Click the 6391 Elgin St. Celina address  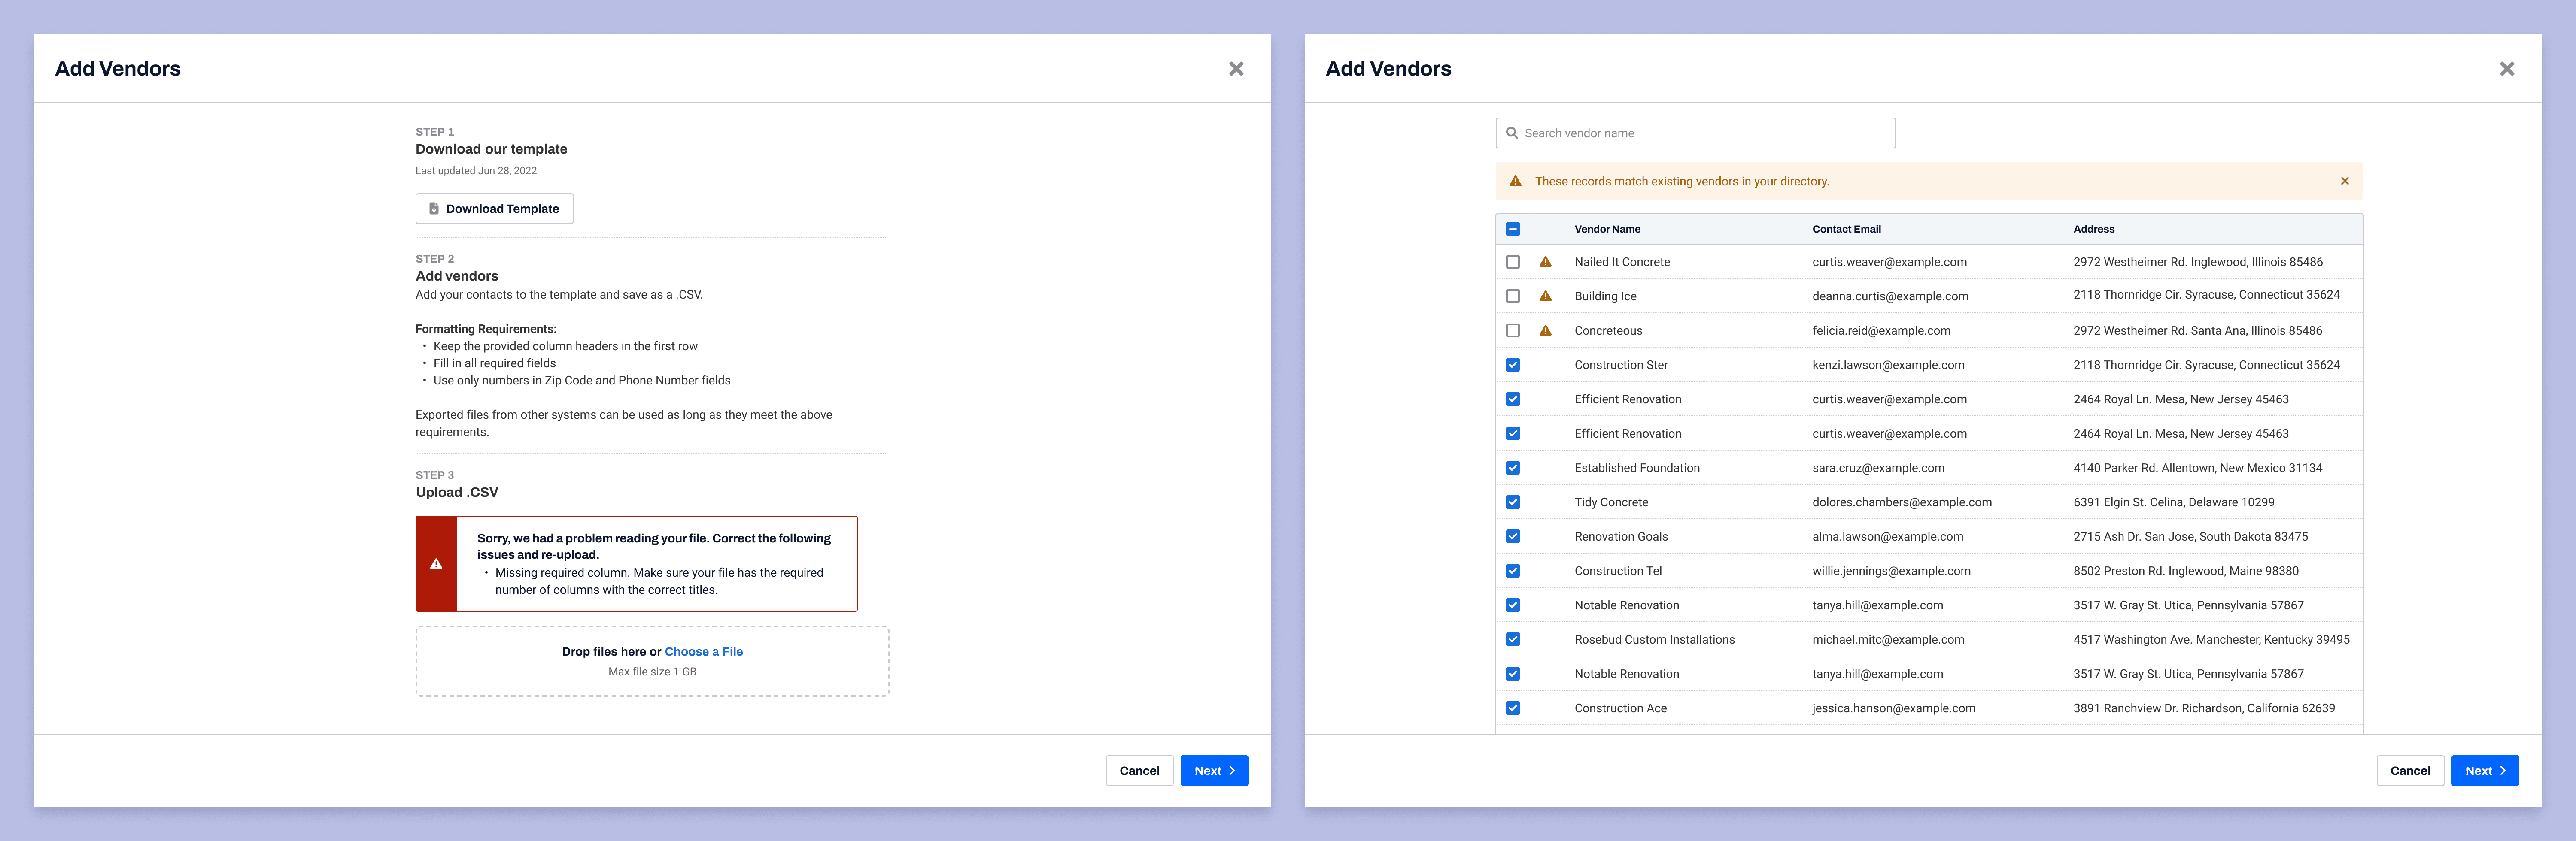coord(2174,502)
